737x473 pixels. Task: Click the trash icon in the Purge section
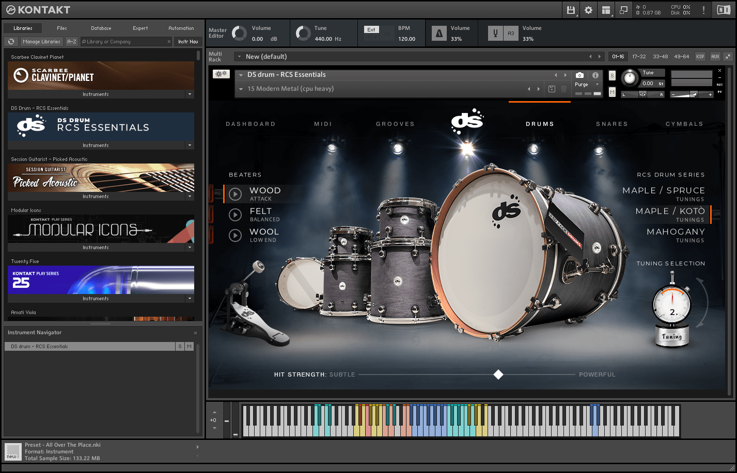(x=563, y=89)
